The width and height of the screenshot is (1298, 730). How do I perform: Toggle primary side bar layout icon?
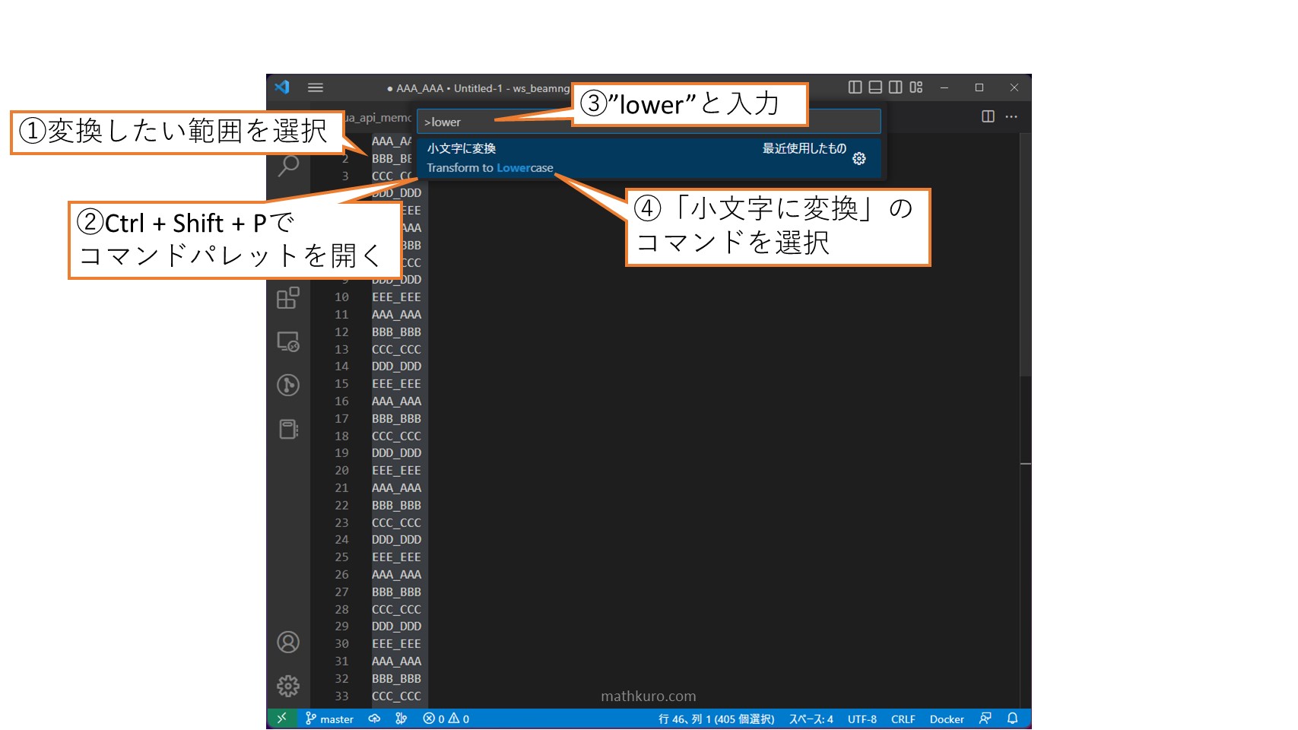(855, 87)
